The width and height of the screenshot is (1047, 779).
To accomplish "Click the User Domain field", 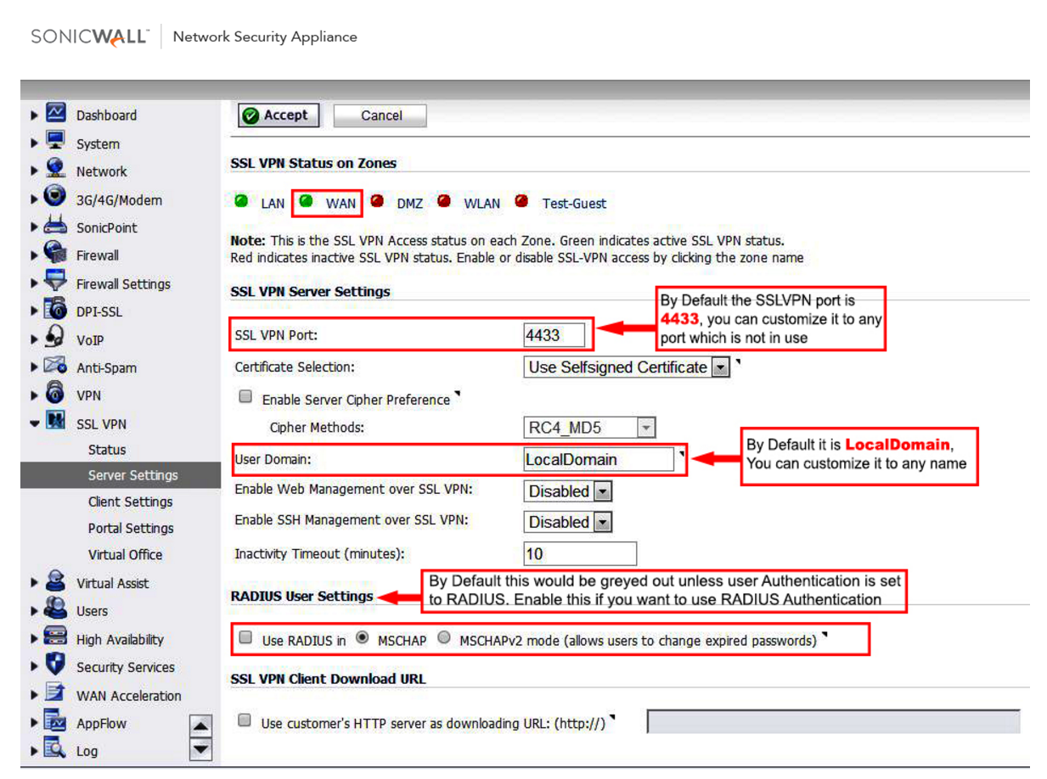I will 599,460.
